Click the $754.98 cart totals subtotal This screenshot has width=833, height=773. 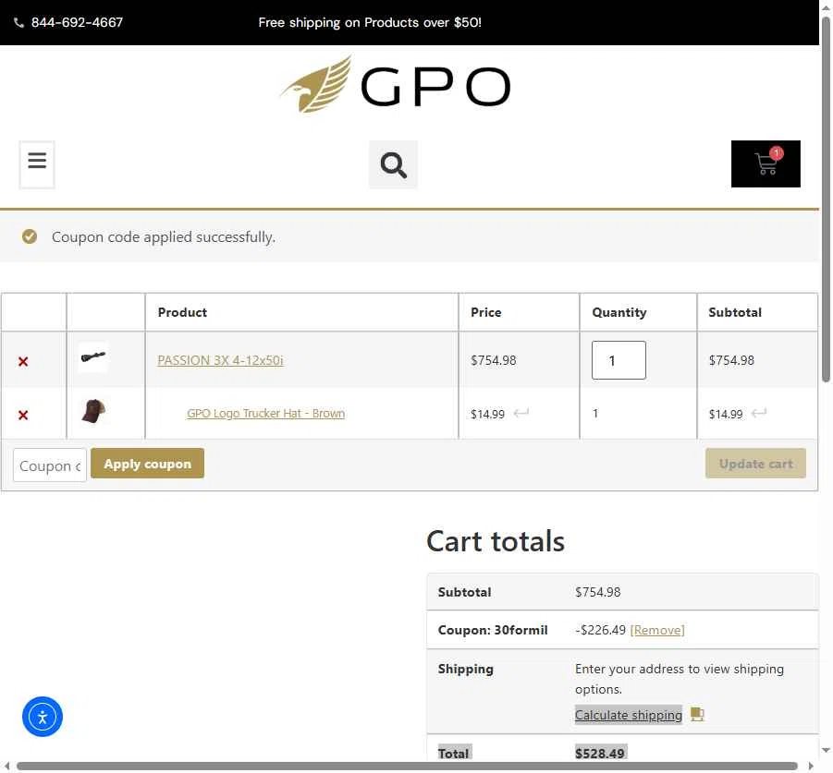[597, 592]
